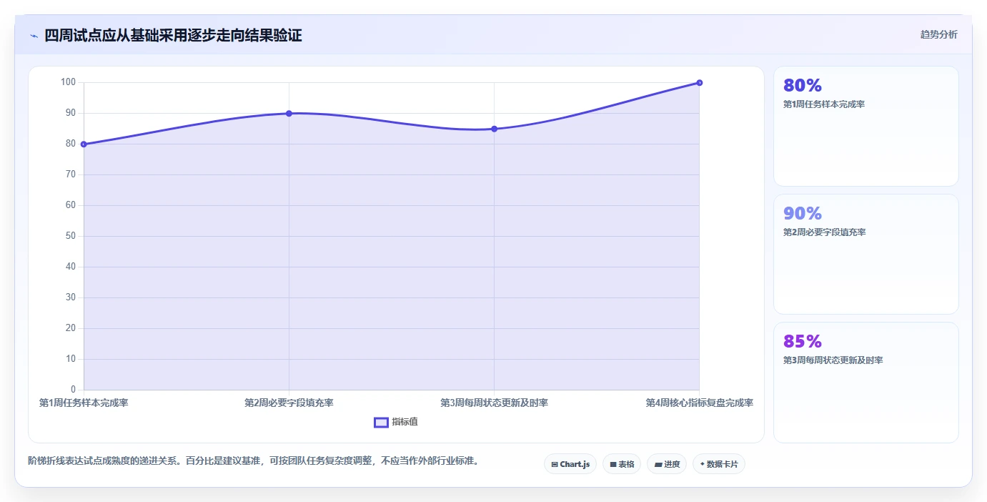Image resolution: width=987 pixels, height=502 pixels.
Task: Click the y-axis tick label 50
Action: [x=70, y=236]
